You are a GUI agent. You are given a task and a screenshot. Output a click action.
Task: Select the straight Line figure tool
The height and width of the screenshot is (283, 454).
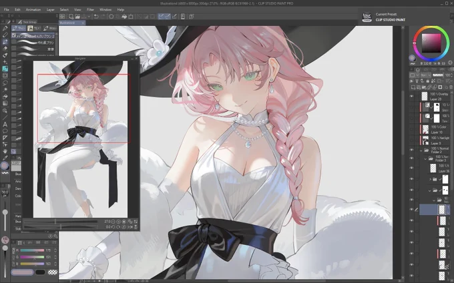pos(5,118)
